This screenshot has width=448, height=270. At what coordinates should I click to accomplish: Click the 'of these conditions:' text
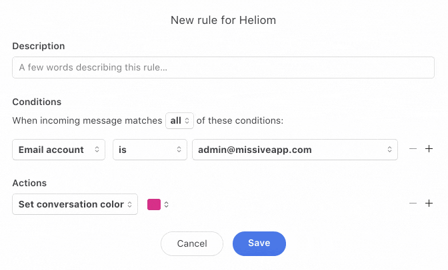coord(241,121)
